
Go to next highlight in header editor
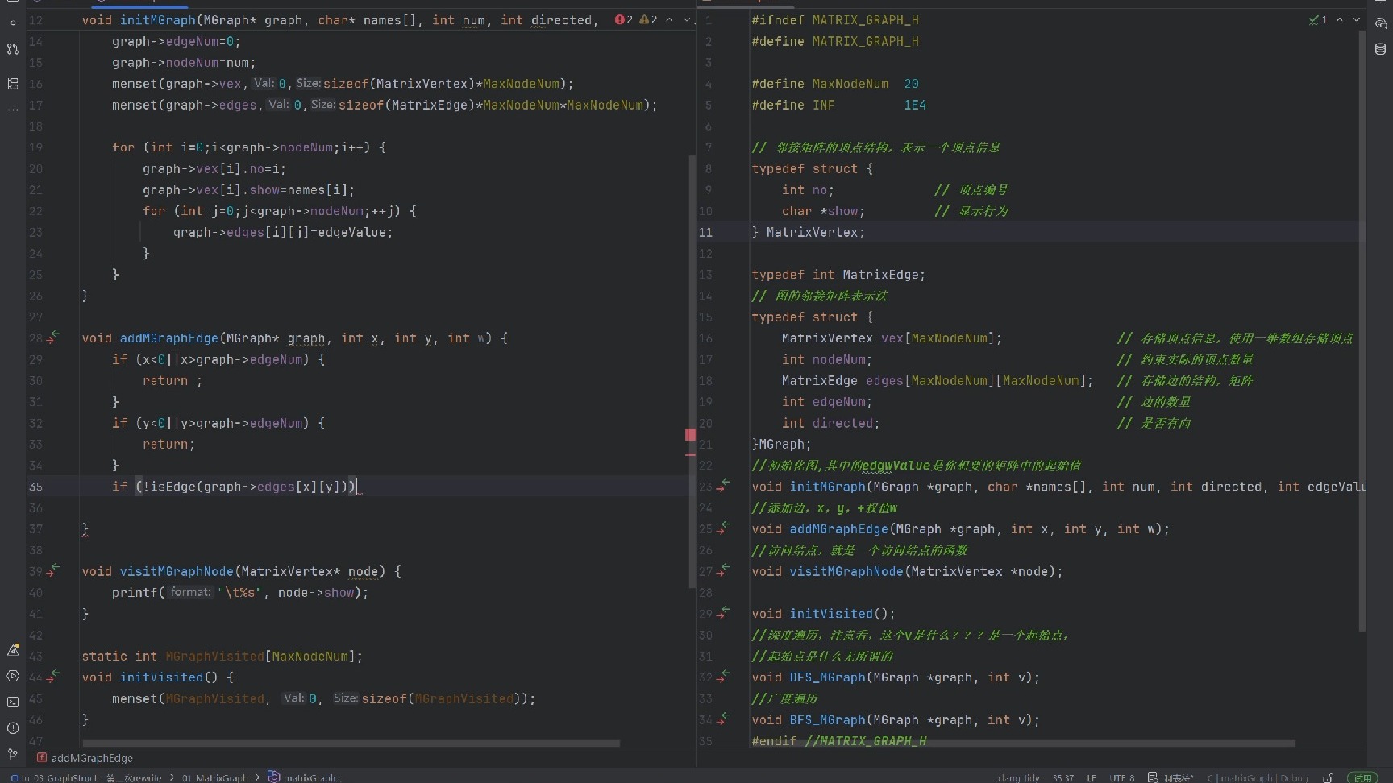[1357, 19]
